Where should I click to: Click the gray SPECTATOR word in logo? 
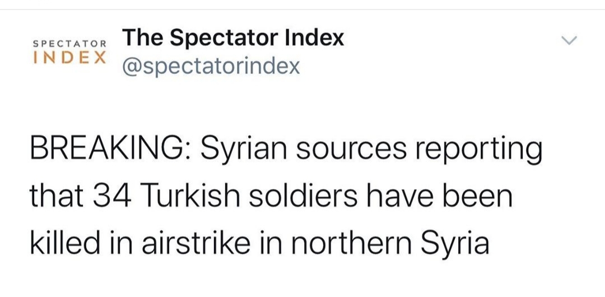70,44
